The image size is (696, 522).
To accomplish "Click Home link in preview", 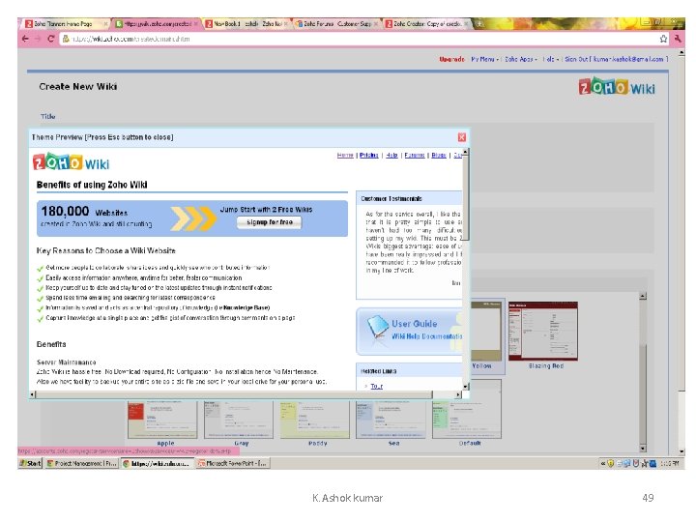I will (x=345, y=156).
